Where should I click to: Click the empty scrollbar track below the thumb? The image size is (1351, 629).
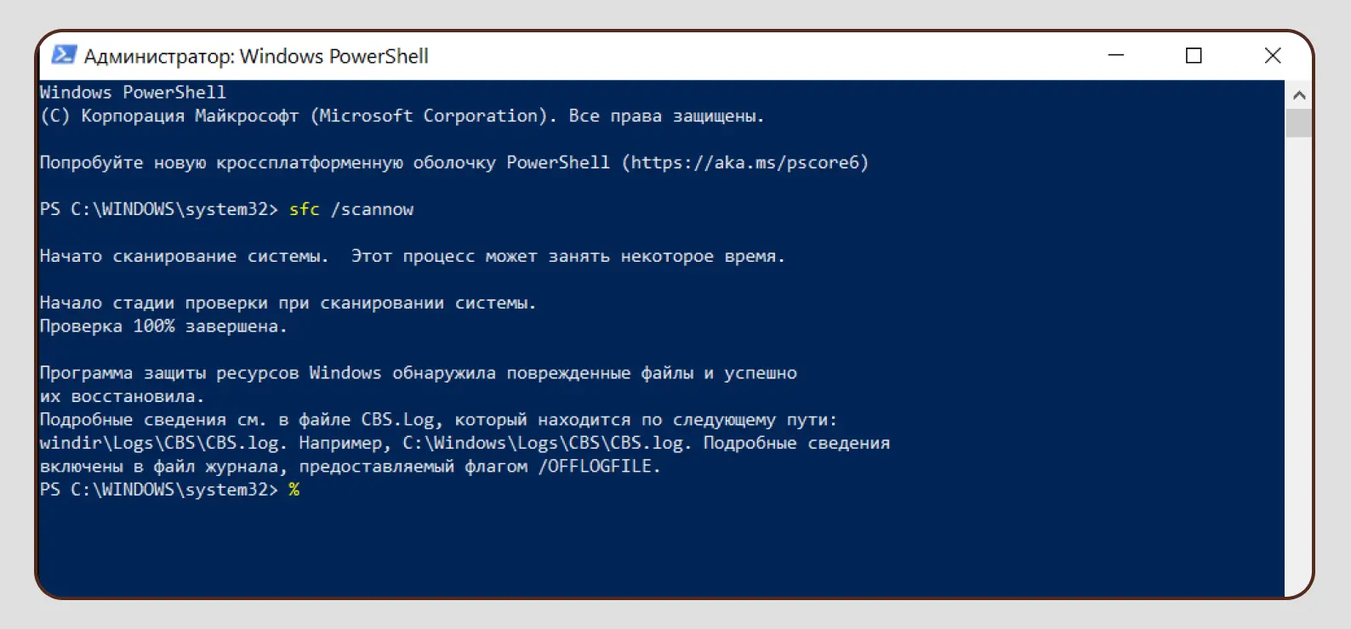(1298, 357)
